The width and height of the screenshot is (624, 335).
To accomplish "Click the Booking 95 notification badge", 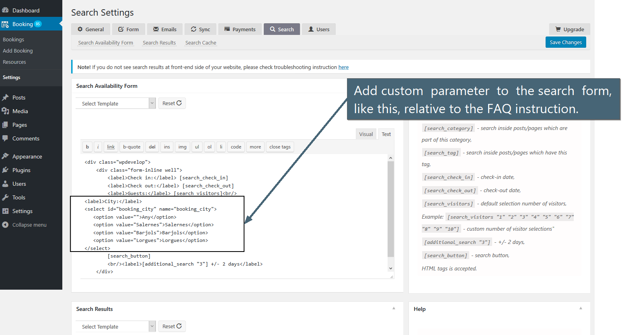I will pos(38,24).
